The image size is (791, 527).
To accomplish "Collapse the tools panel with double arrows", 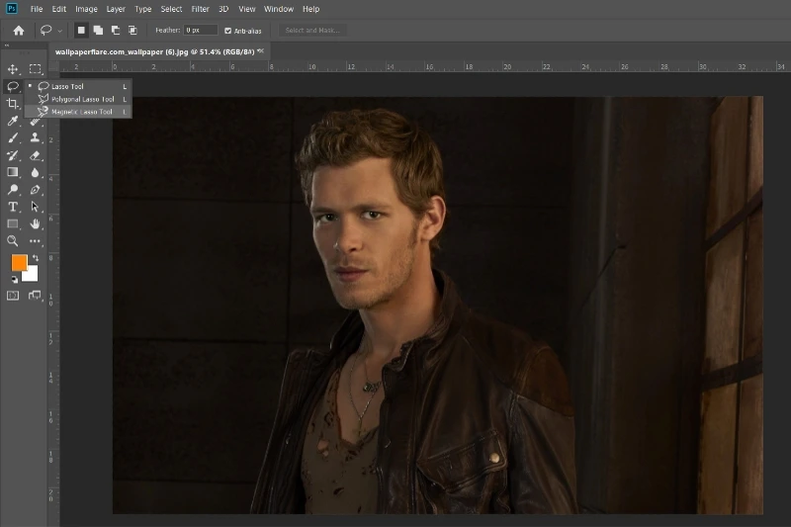I will click(7, 45).
